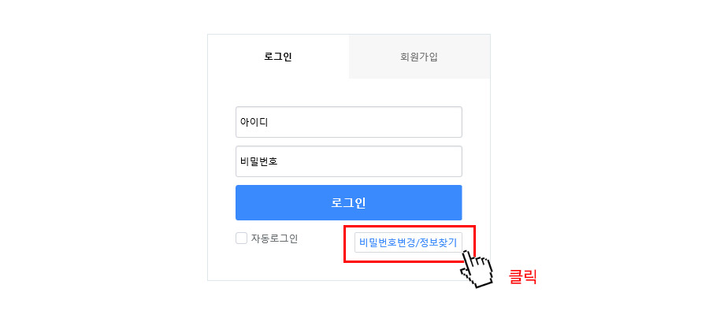Click the red 클릭 annotation text
This screenshot has width=709, height=329.
click(x=523, y=276)
